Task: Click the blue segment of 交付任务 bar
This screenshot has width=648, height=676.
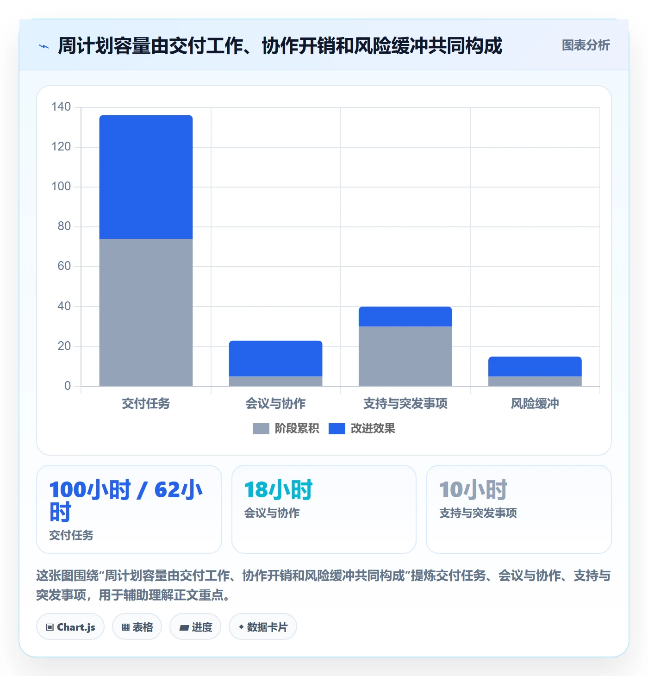Action: [146, 177]
